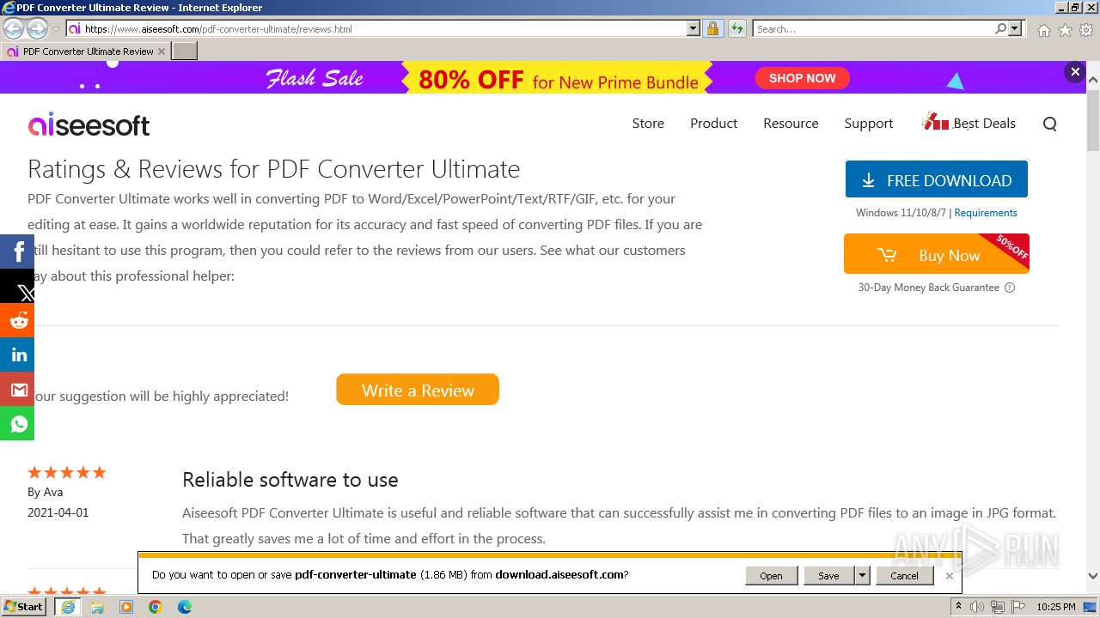
Task: Launch Microsoft Edge from taskbar
Action: (185, 607)
